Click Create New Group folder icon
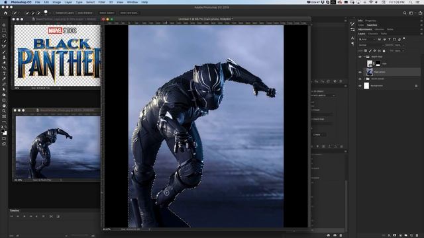This screenshot has width=424, height=238. click(406, 235)
